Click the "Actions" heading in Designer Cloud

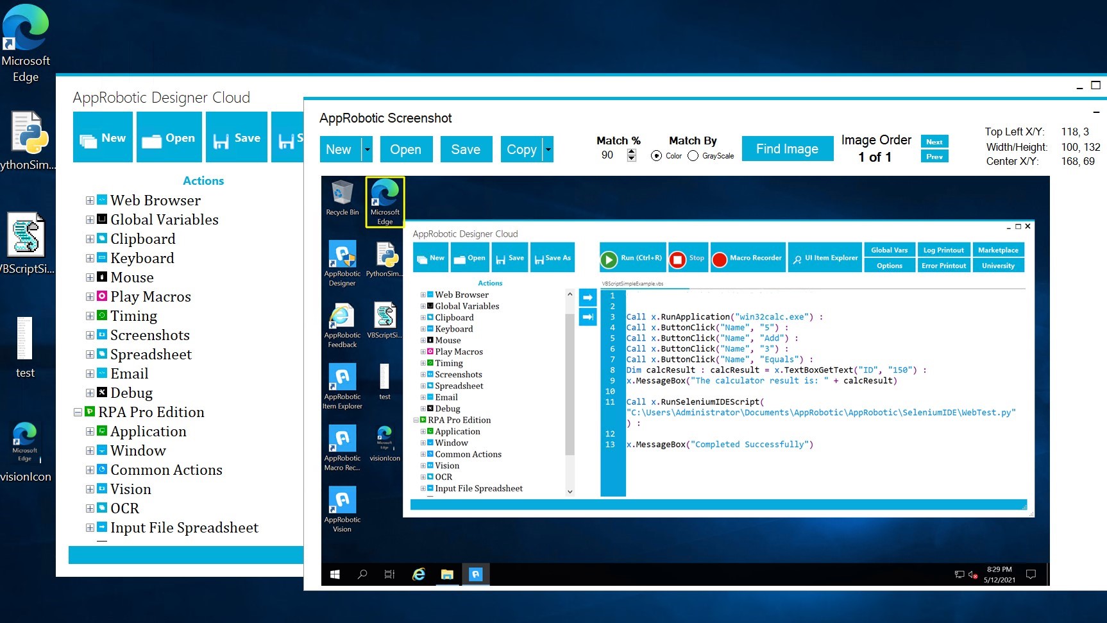pyautogui.click(x=203, y=181)
